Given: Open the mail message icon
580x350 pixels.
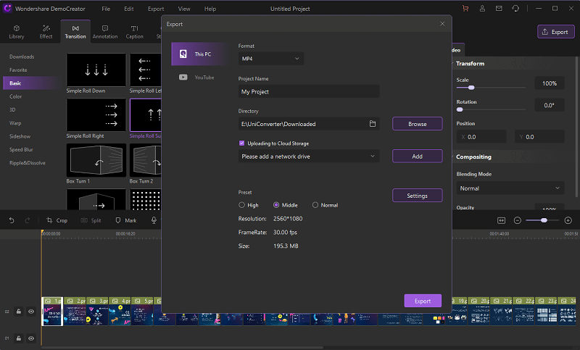Looking at the screenshot, I should coord(499,9).
